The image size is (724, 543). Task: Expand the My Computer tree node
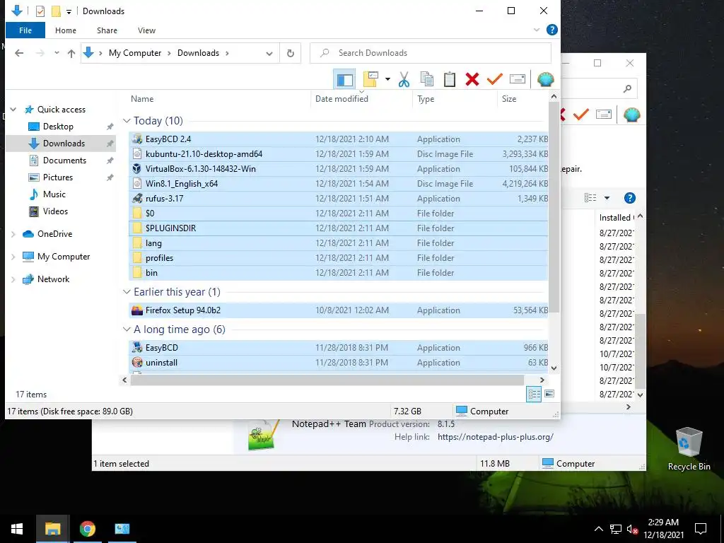tap(13, 257)
